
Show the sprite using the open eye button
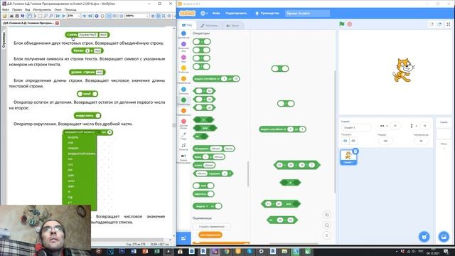(346, 141)
